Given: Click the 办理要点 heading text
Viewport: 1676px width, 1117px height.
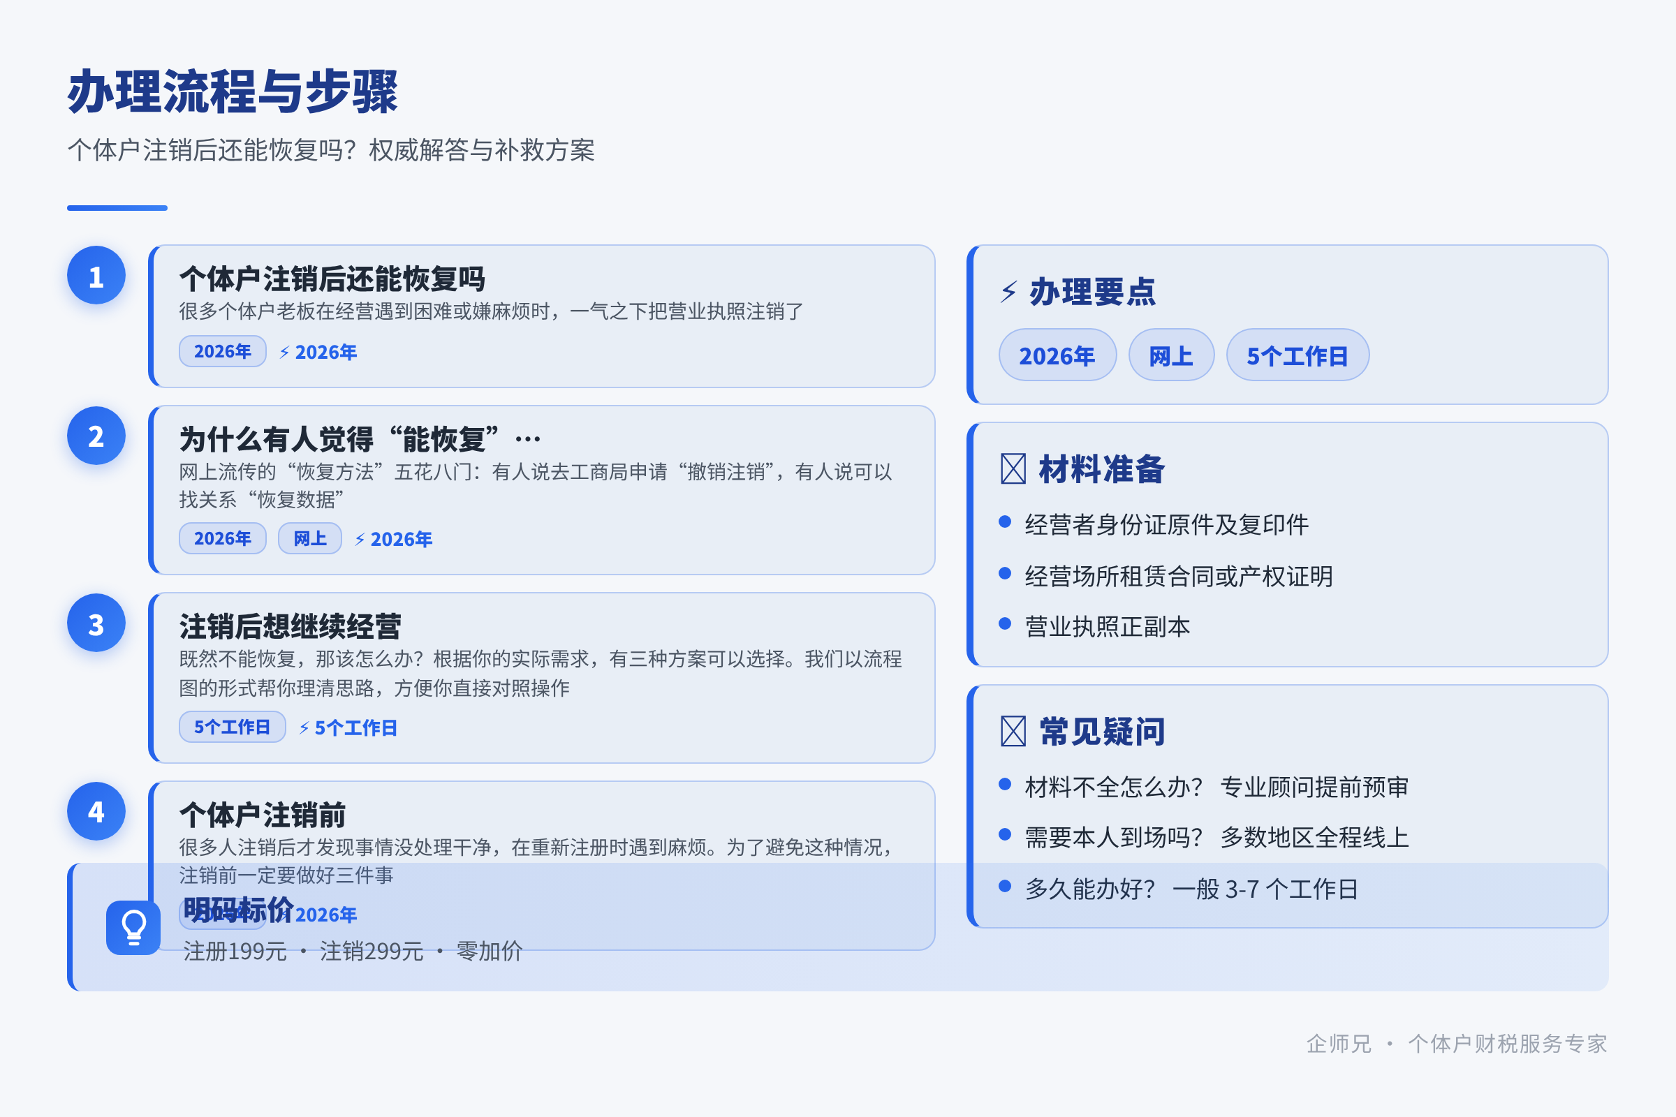Looking at the screenshot, I should tap(1092, 292).
